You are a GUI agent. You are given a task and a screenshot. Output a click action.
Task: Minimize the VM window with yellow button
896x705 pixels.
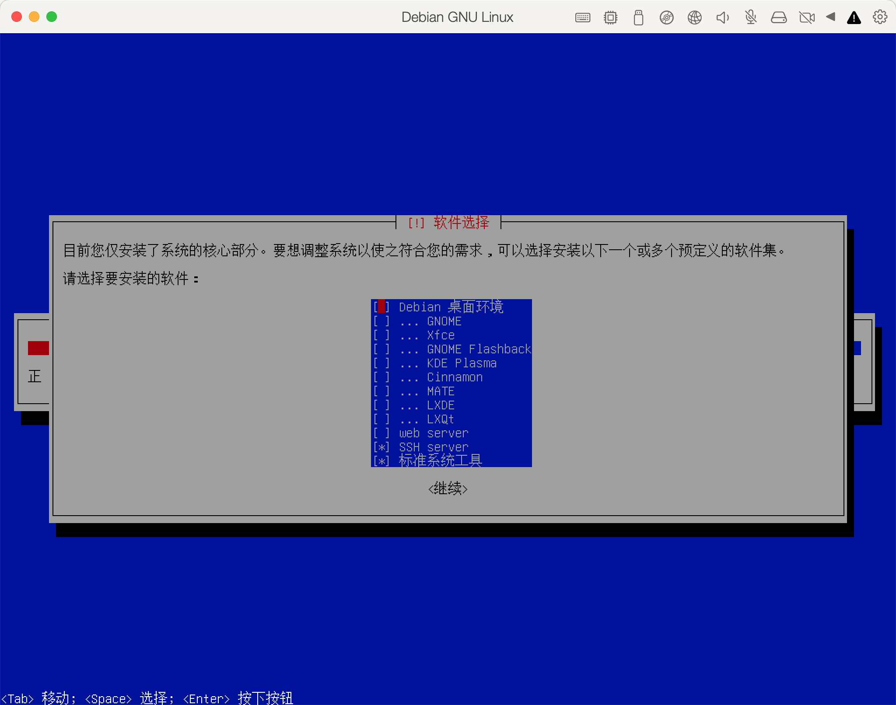click(x=34, y=17)
